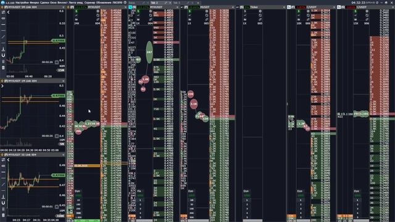Expand middle 1M chart toolbar with right chevron
This screenshot has height=222, width=395.
click(x=2, y=86)
